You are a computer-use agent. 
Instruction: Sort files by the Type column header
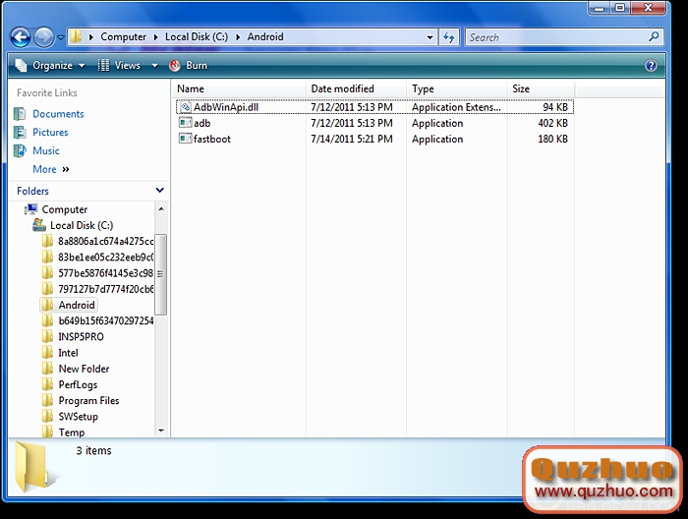point(457,89)
